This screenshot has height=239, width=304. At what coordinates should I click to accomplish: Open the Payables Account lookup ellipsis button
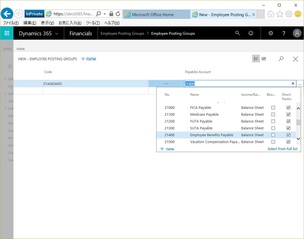coord(300,84)
